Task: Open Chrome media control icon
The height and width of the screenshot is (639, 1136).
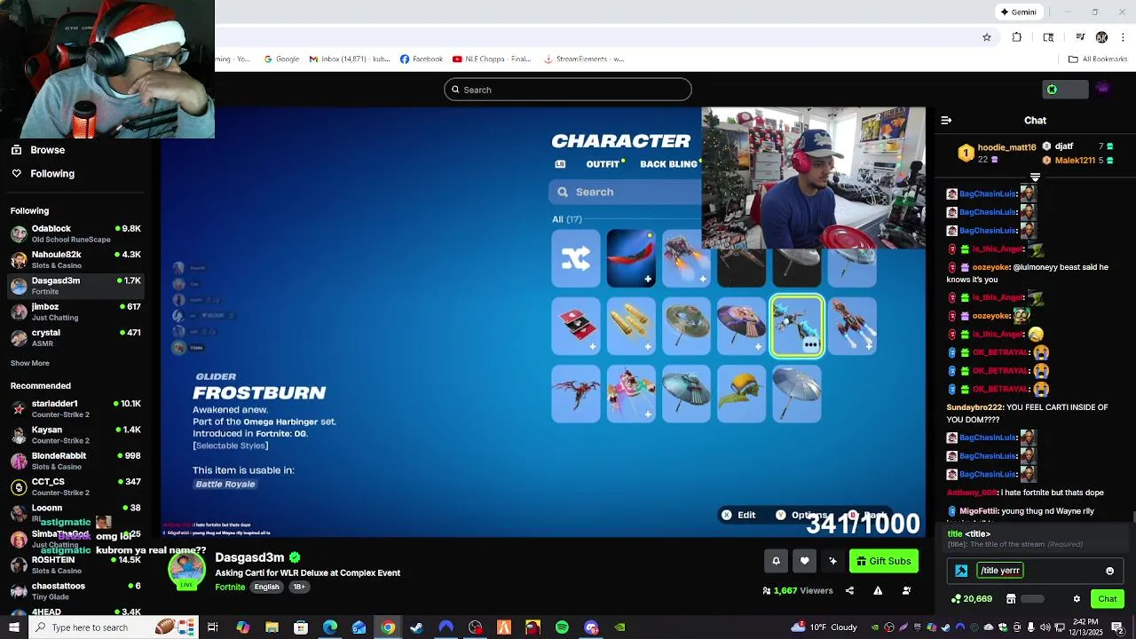Action: (1080, 37)
